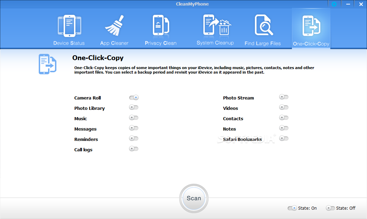Image resolution: width=367 pixels, height=219 pixels.
Task: Switch to the One-Click-Copy tab label
Action: tap(311, 44)
